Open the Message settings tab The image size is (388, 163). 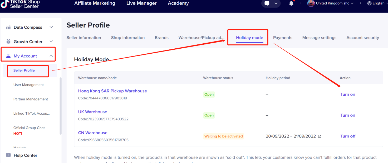pos(319,38)
